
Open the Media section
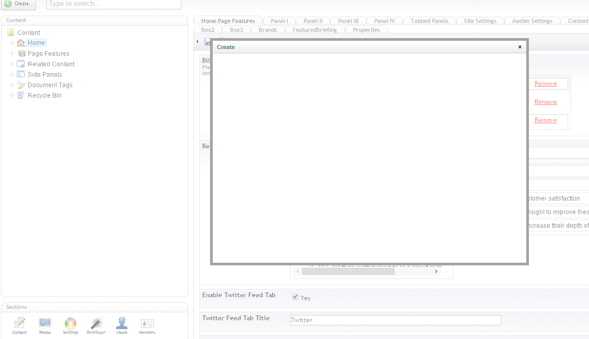[x=45, y=324]
